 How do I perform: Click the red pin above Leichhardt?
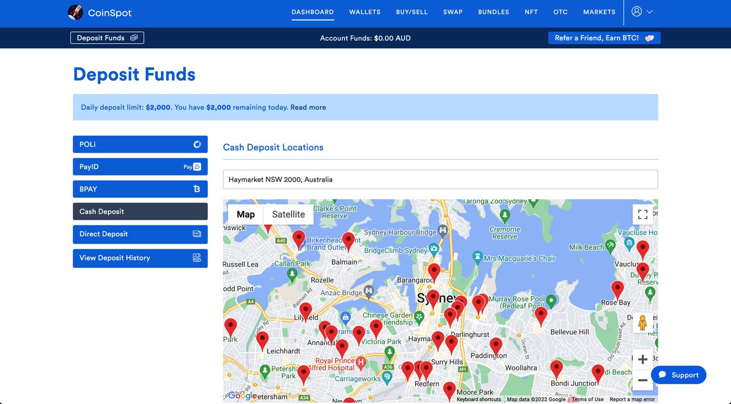[262, 341]
